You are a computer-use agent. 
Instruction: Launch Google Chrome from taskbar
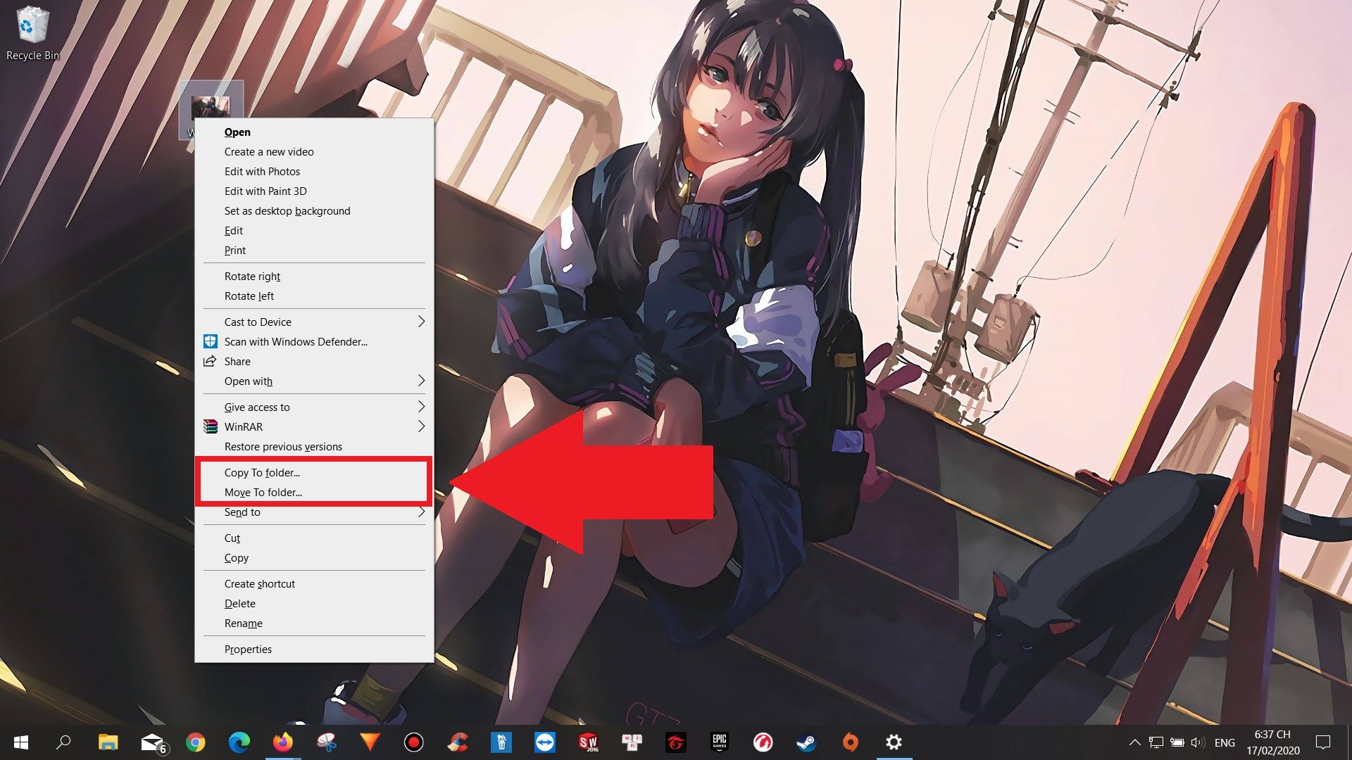tap(196, 742)
